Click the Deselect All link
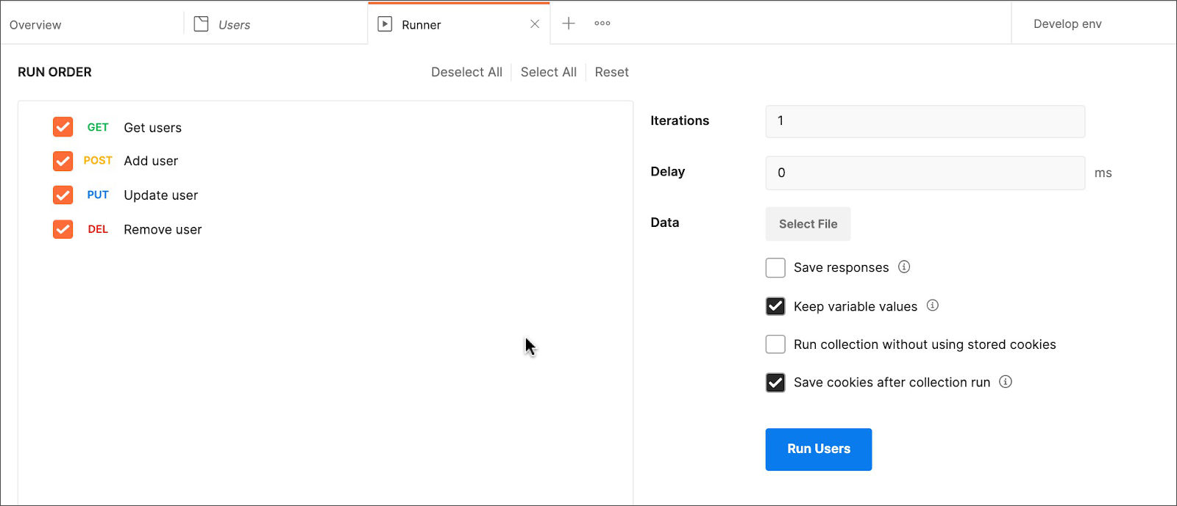The image size is (1177, 506). 466,72
